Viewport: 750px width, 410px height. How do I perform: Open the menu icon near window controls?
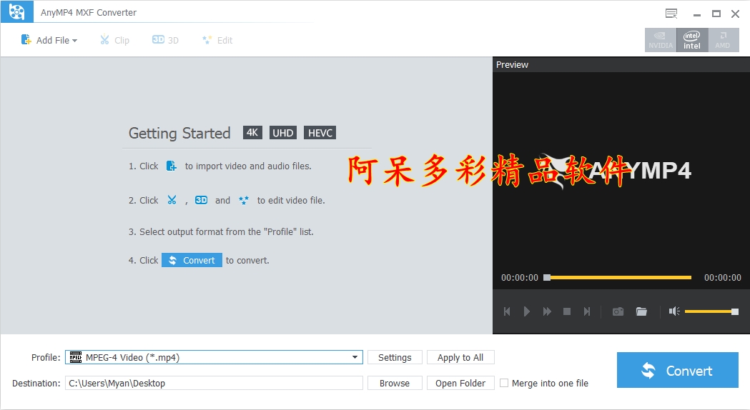[x=671, y=14]
